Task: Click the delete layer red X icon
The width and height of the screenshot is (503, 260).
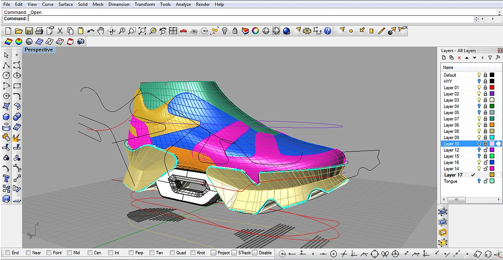Action: 459,58
